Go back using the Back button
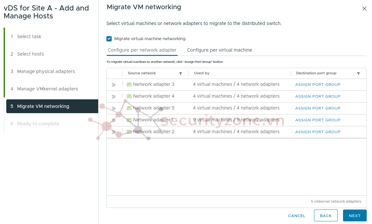This screenshot has height=224, width=372. click(326, 216)
